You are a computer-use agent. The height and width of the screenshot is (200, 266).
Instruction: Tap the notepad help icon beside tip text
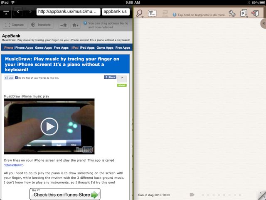pos(175,15)
